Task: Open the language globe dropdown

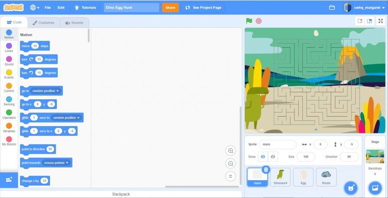Action: coord(34,8)
